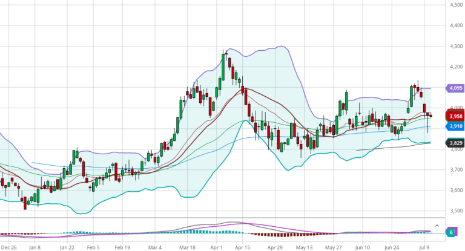Click the Feb 5 date label
The image size is (465, 251).
click(x=93, y=247)
